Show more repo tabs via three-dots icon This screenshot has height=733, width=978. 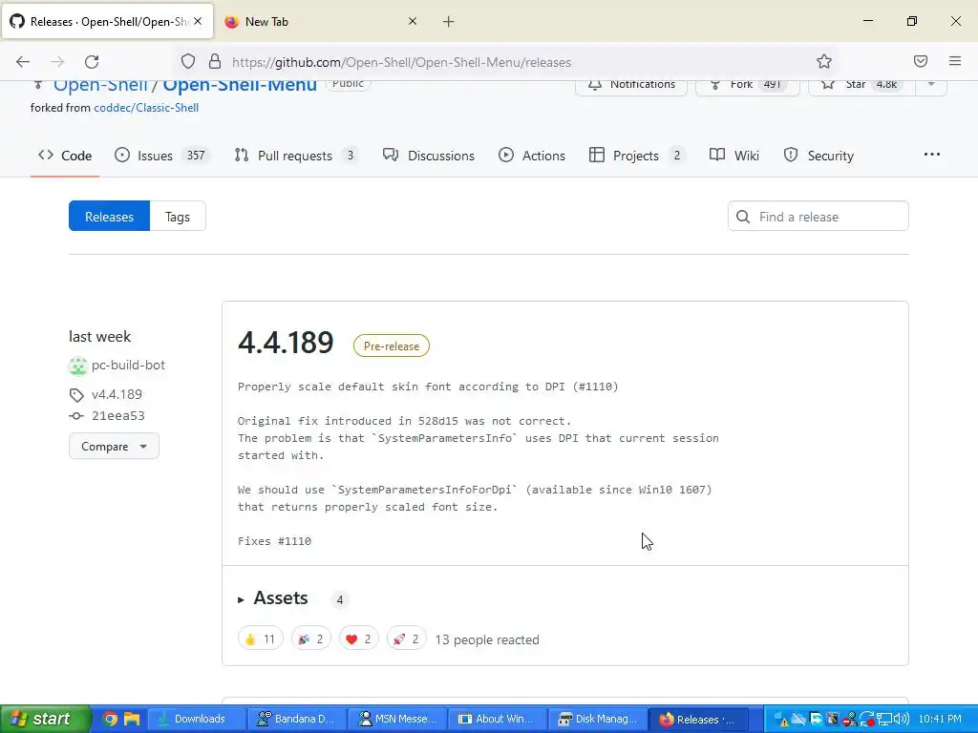tap(932, 155)
